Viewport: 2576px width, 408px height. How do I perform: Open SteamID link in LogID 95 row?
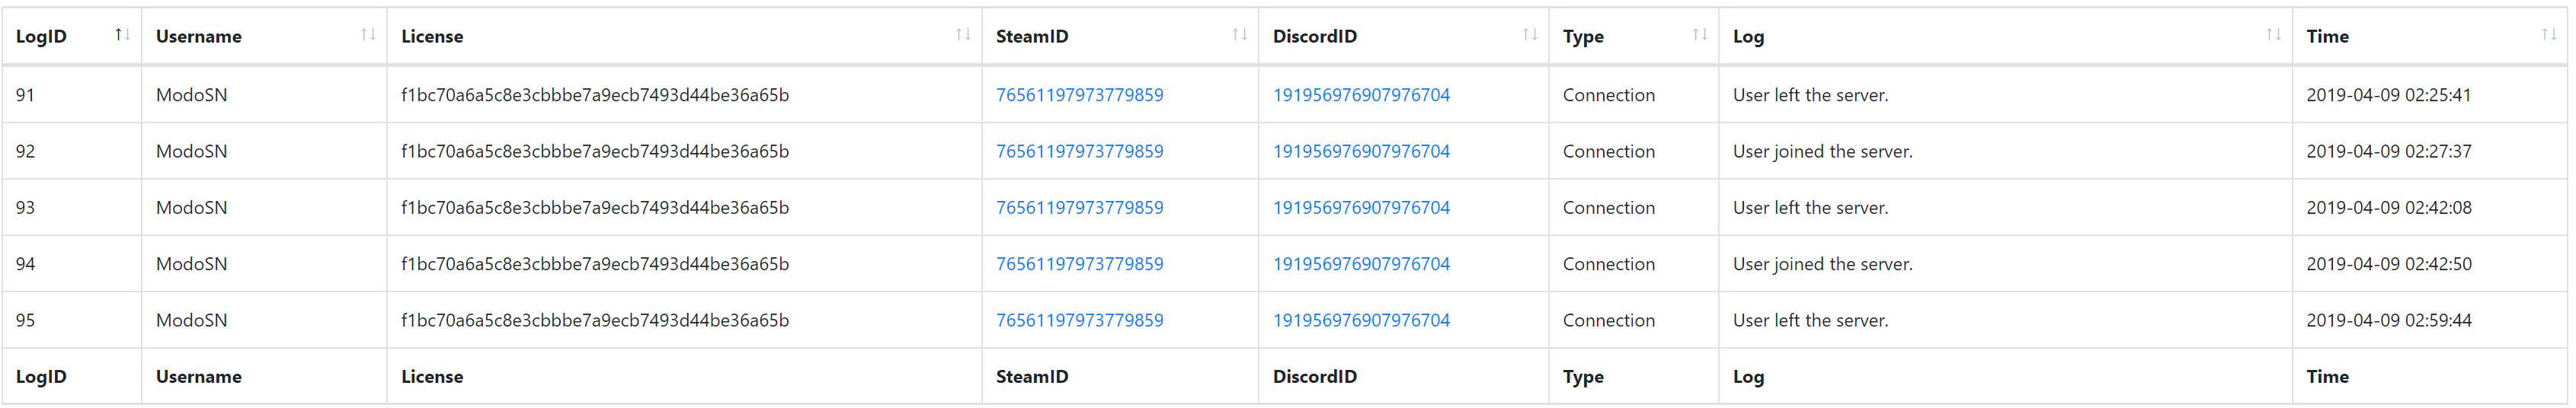(x=1079, y=320)
